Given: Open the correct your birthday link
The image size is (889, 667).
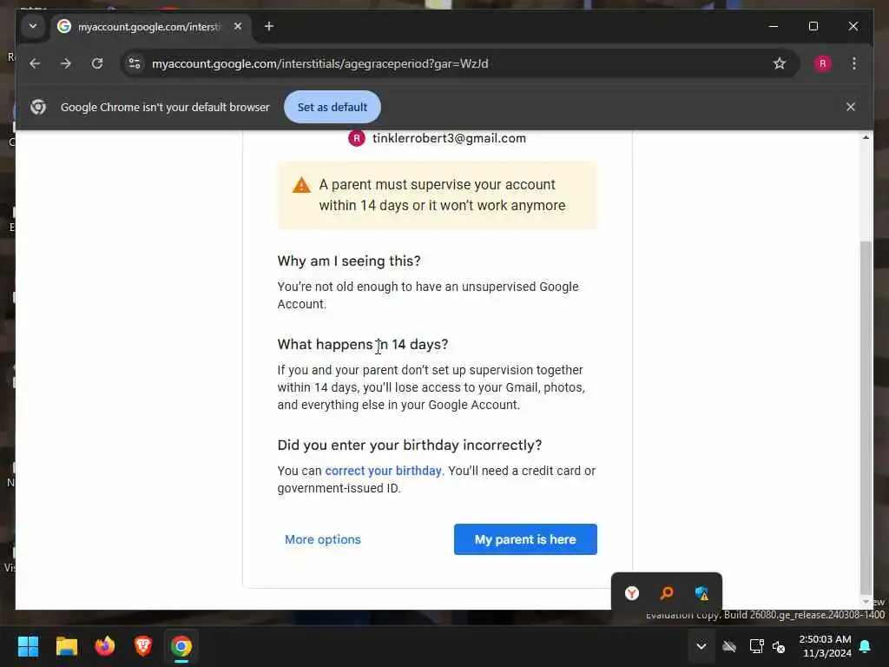Looking at the screenshot, I should 383,471.
